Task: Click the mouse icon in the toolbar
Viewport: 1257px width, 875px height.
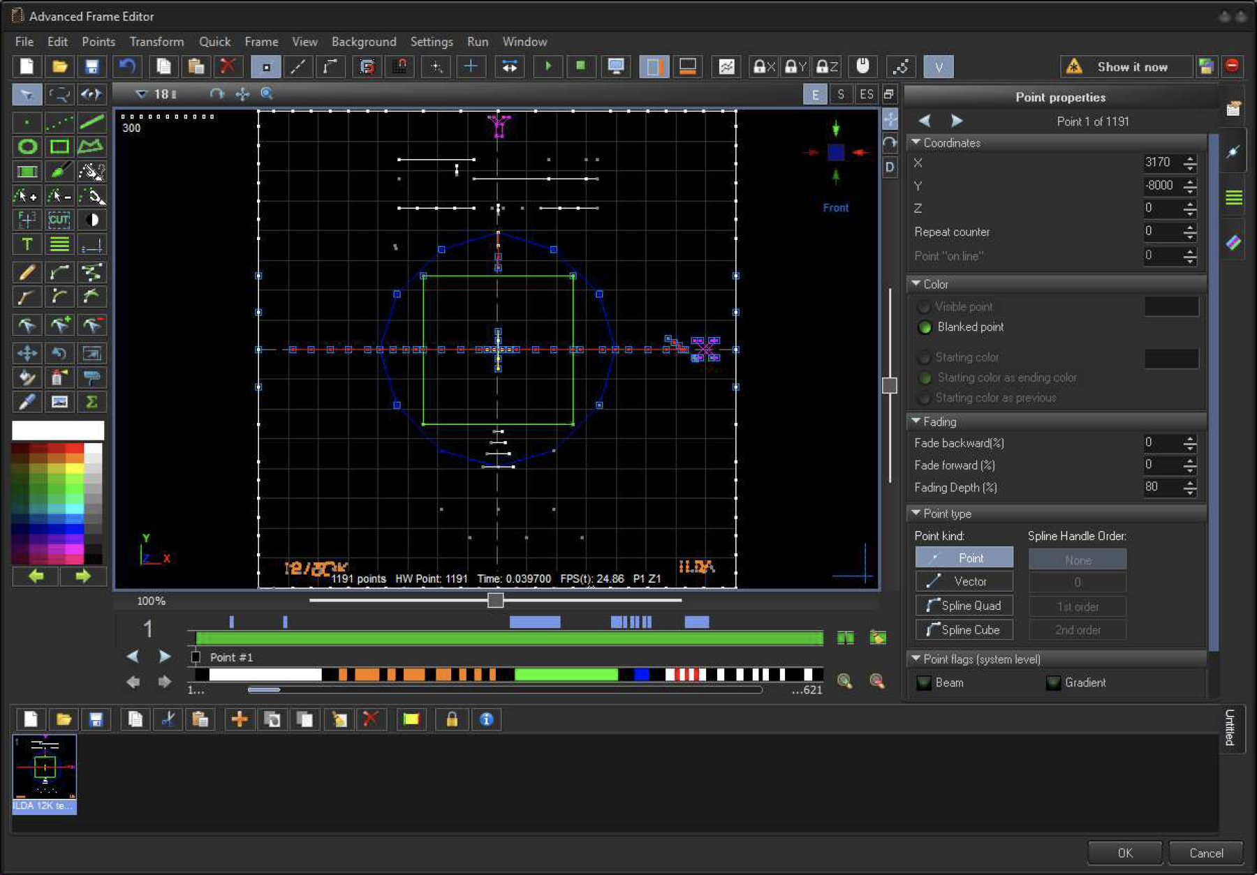Action: [x=863, y=66]
